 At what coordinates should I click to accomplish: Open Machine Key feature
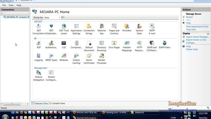(x=102, y=29)
